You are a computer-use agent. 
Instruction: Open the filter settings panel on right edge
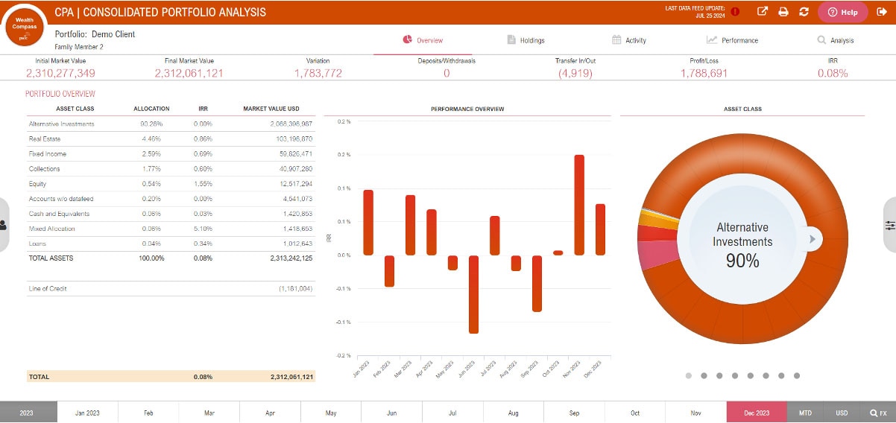pos(890,225)
